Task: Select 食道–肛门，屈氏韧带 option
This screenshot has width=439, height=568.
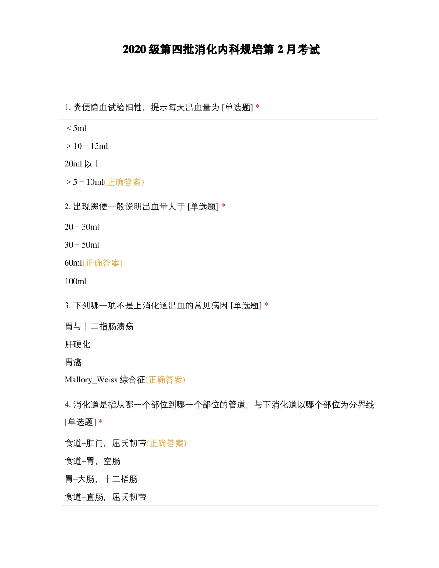Action: tap(105, 443)
